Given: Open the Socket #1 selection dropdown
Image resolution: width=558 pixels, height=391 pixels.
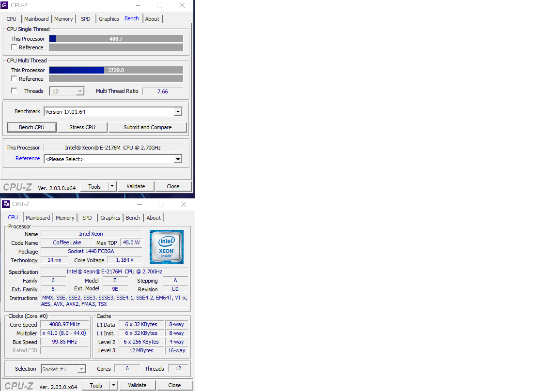Looking at the screenshot, I should (x=63, y=369).
